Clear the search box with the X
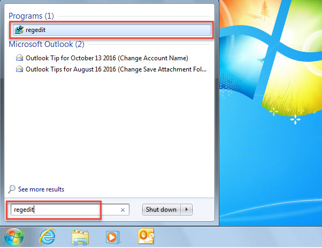The width and height of the screenshot is (322, 248). [122, 210]
